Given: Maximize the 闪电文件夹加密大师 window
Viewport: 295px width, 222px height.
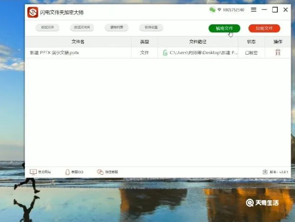Looking at the screenshot, I should pyautogui.click(x=275, y=10).
